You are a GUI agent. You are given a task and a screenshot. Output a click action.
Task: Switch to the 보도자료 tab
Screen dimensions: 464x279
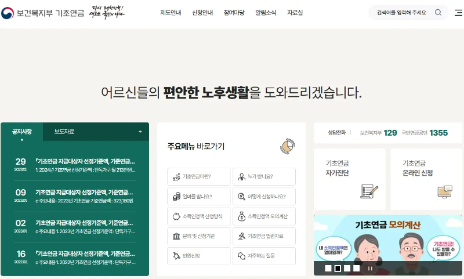(64, 132)
